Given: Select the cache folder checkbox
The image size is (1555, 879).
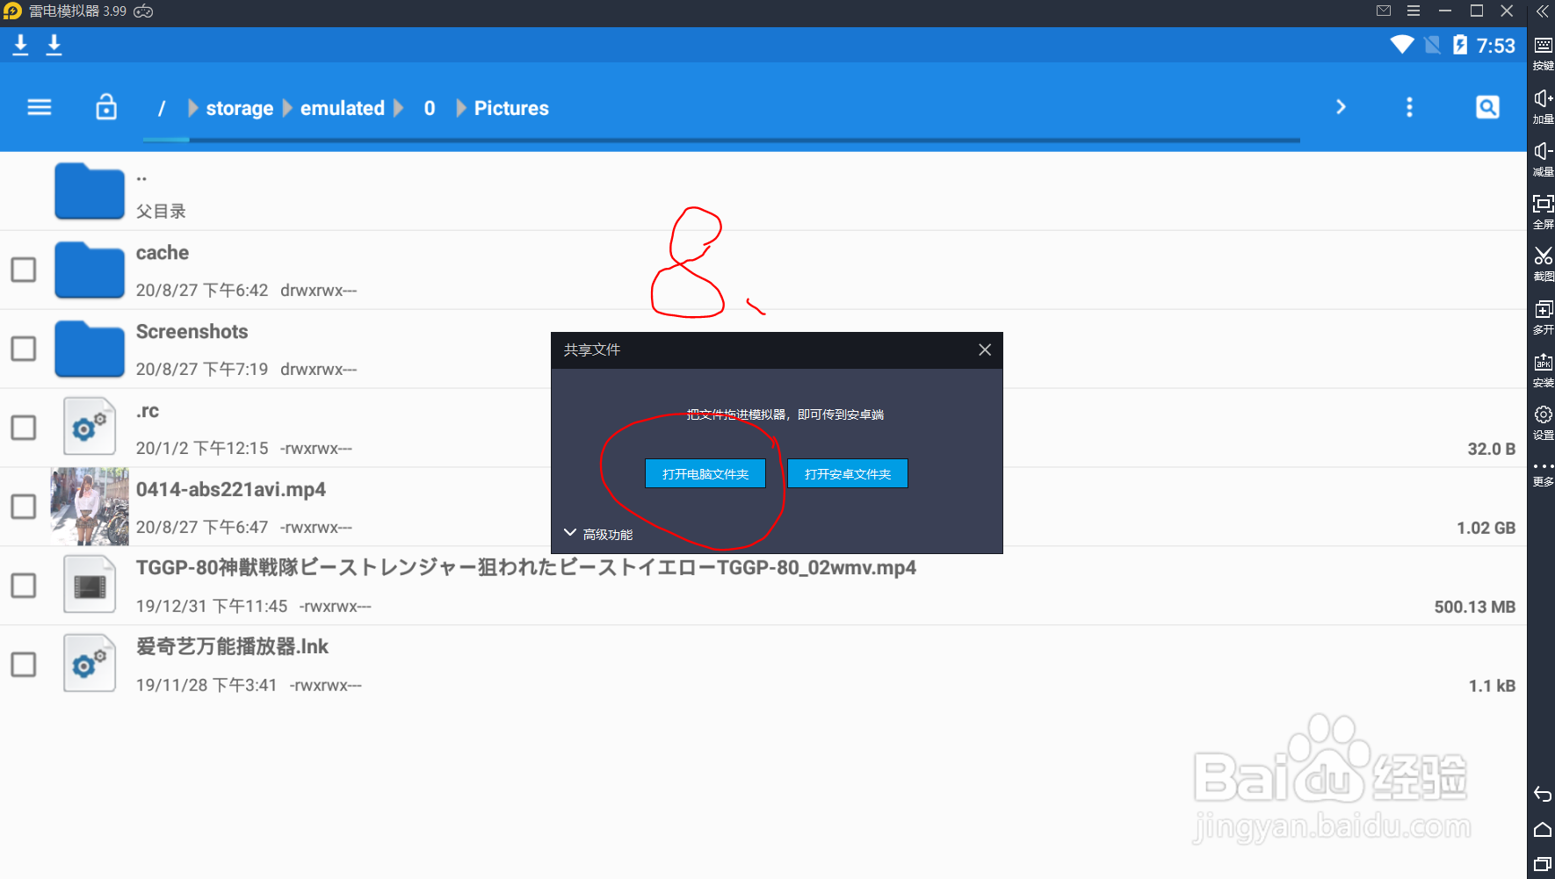Looking at the screenshot, I should coord(24,270).
